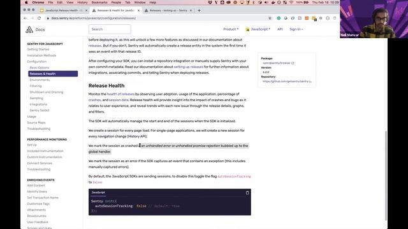Bookmark this page with the star icon
Screen dimensions: 408x229
(270, 18)
